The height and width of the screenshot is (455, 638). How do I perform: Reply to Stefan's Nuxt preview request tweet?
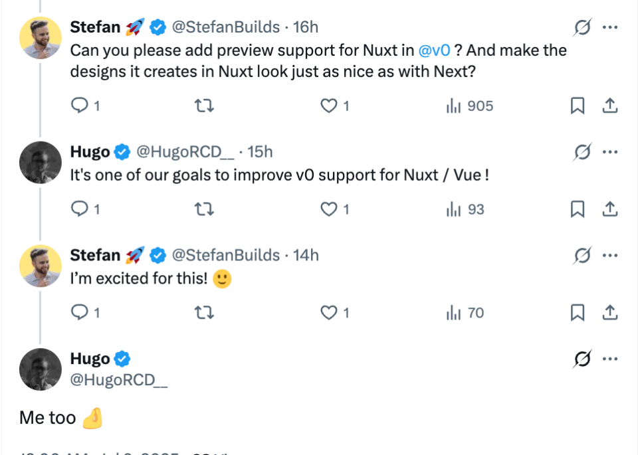tap(80, 106)
